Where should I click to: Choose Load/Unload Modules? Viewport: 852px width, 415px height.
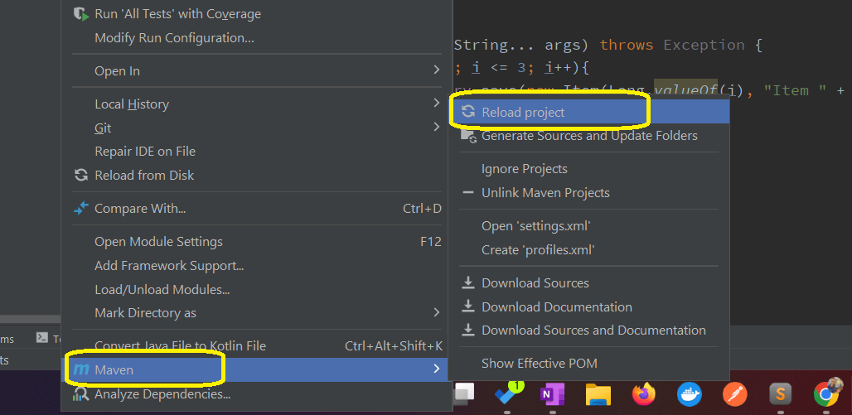coord(162,290)
